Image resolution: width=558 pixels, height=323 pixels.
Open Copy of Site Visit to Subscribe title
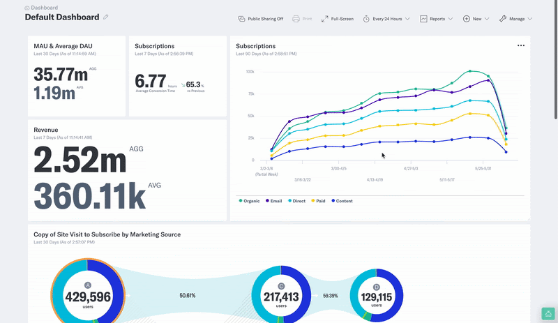point(107,234)
